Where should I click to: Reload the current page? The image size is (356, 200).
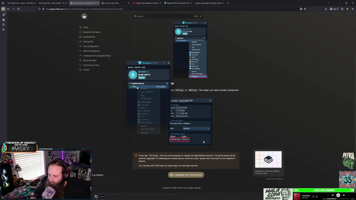(x=18, y=9)
